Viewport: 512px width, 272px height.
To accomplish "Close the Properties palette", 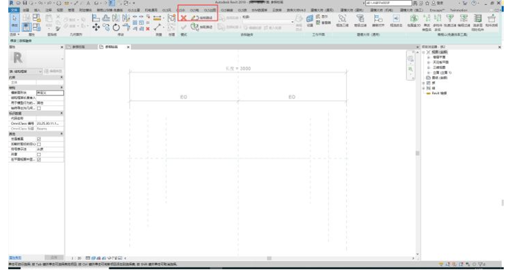I will pos(62,47).
